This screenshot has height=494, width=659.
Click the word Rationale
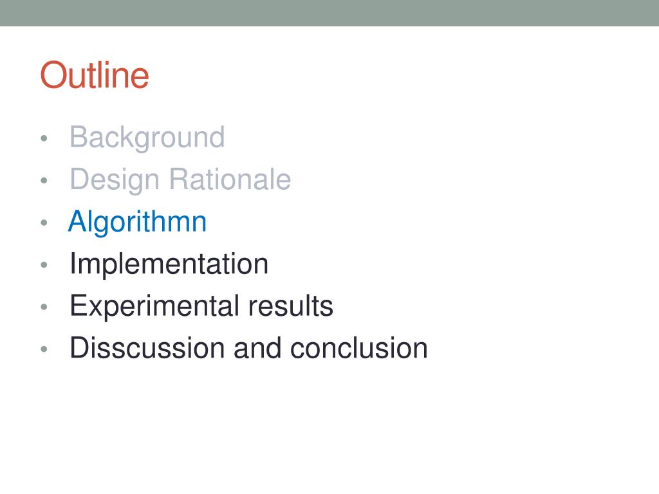(x=230, y=179)
